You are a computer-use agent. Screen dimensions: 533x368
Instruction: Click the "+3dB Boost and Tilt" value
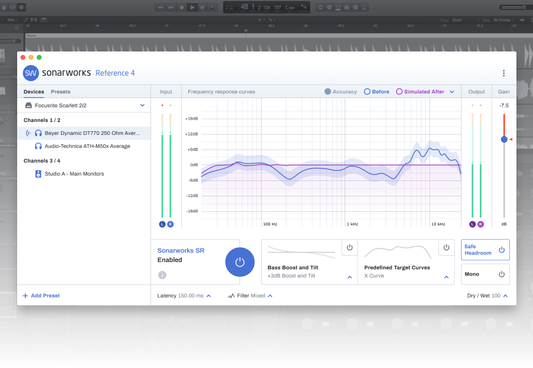[x=291, y=276]
